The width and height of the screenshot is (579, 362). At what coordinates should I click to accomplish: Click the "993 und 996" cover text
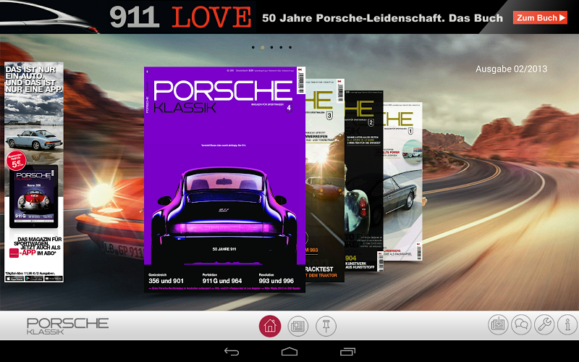(x=276, y=281)
